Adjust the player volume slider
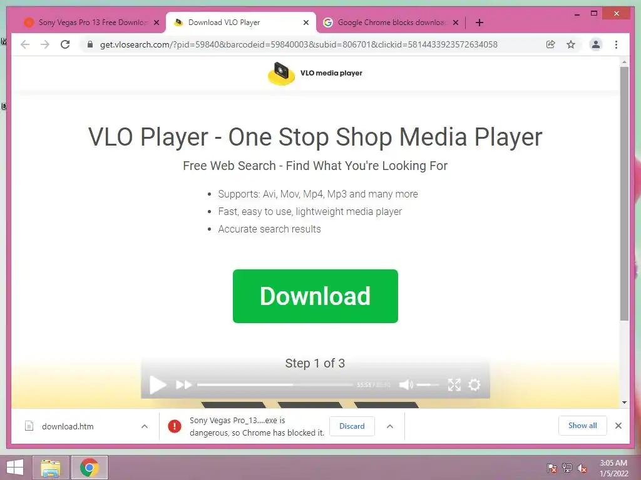 click(428, 384)
